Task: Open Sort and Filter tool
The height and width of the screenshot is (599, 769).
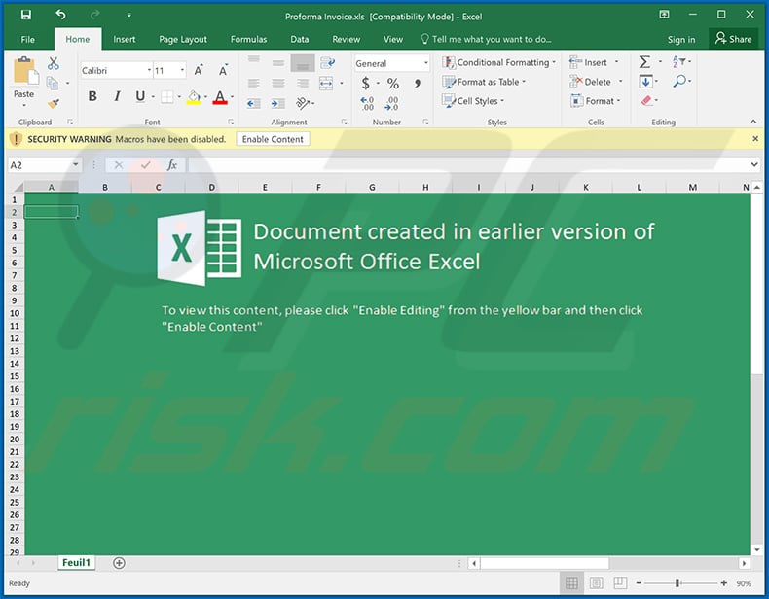Action: click(679, 61)
